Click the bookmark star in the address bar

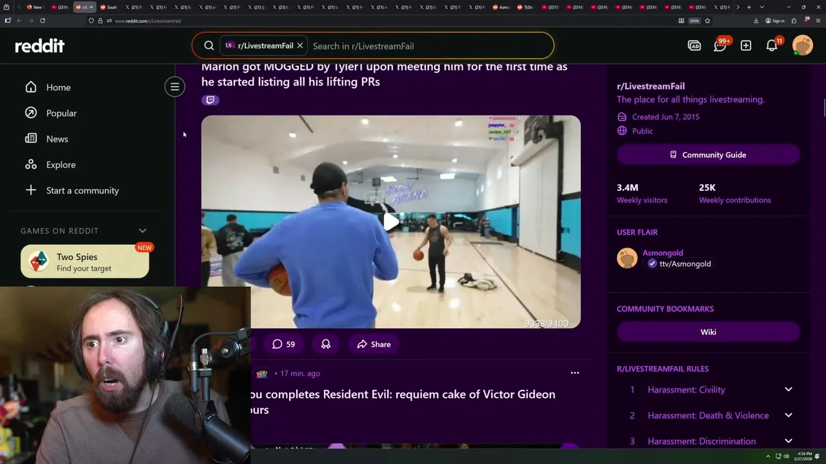(x=707, y=21)
